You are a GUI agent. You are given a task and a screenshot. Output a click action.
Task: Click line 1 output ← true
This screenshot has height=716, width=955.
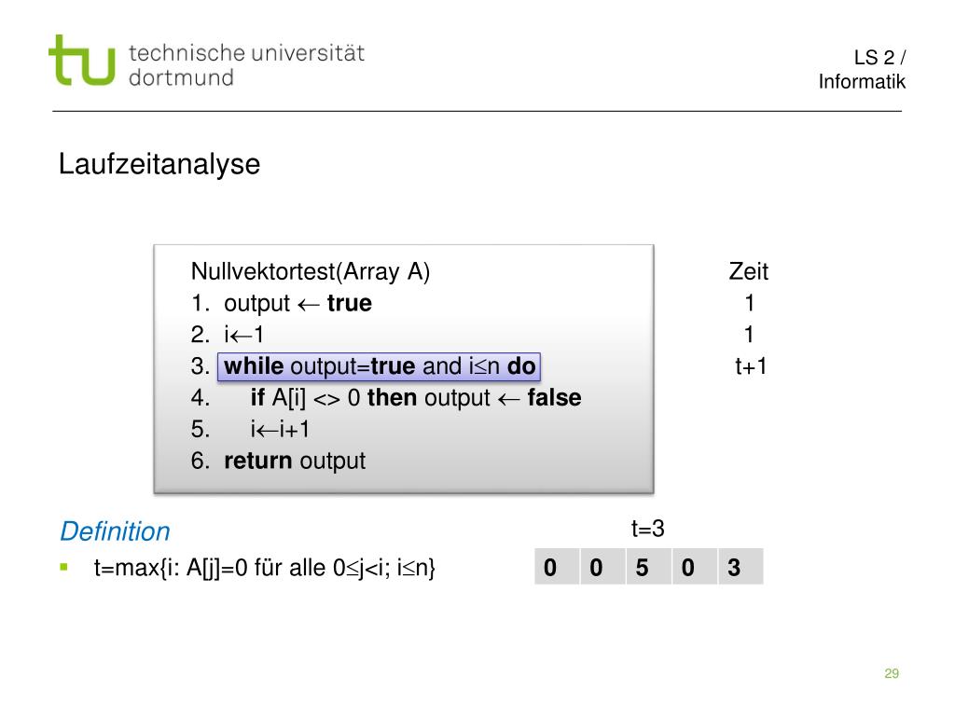click(282, 303)
